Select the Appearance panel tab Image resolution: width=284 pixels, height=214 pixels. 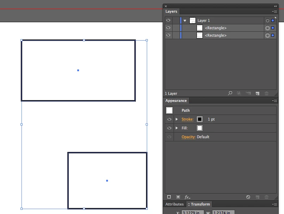click(x=176, y=101)
